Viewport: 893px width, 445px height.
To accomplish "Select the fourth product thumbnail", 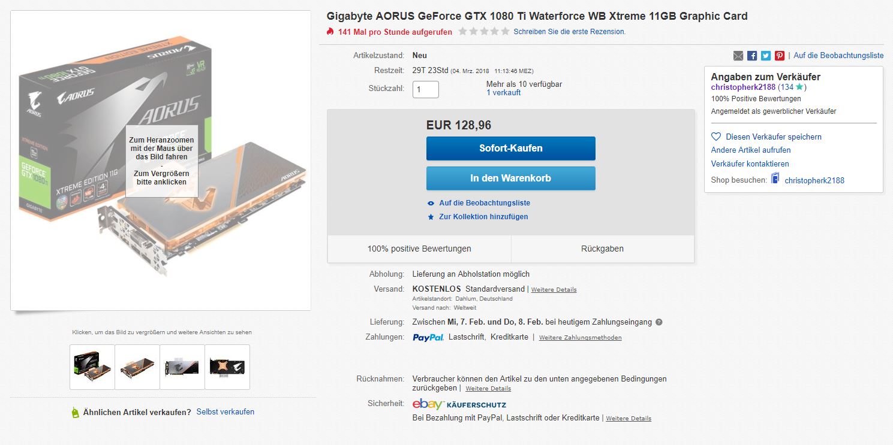I will (227, 367).
